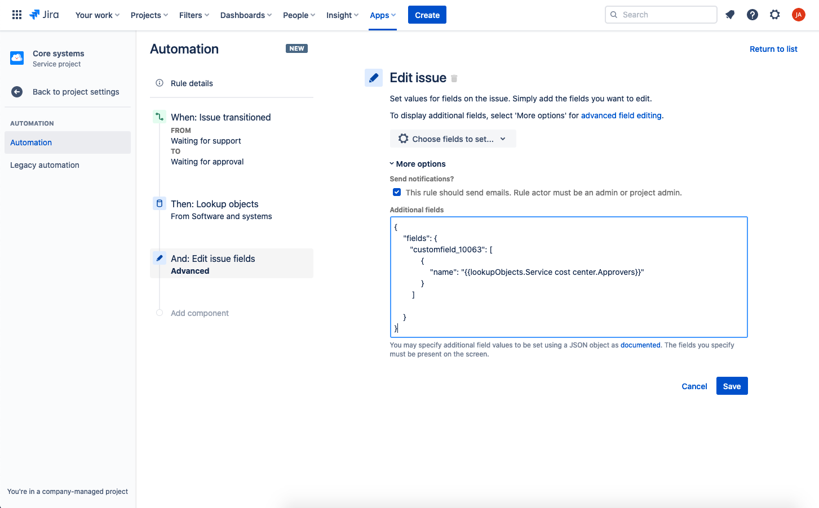This screenshot has width=819, height=508.
Task: Open the help question mark icon
Action: tap(752, 15)
